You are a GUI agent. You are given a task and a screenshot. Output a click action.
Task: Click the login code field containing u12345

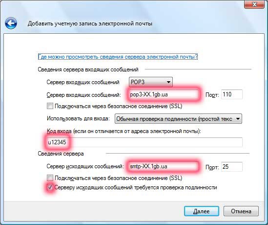(144, 142)
